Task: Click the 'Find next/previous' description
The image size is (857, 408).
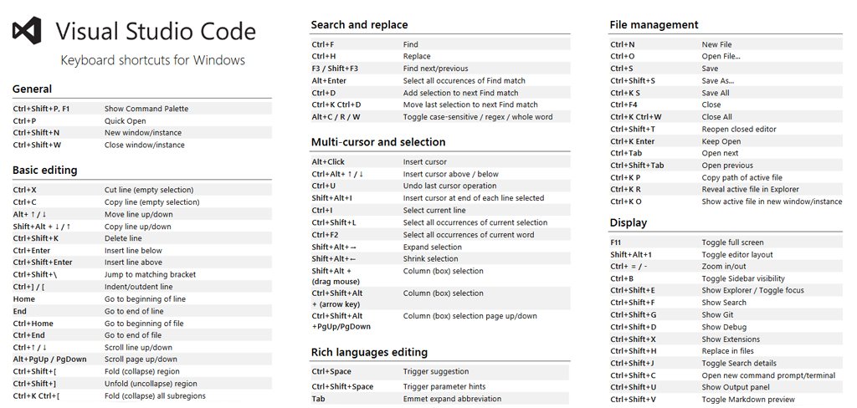Action: [435, 69]
